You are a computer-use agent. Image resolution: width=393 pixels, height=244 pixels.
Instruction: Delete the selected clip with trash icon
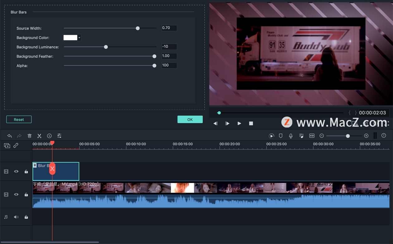click(x=29, y=136)
